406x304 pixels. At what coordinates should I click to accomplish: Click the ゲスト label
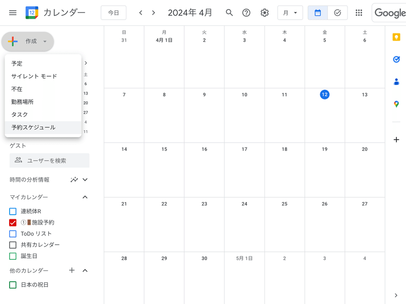point(18,146)
